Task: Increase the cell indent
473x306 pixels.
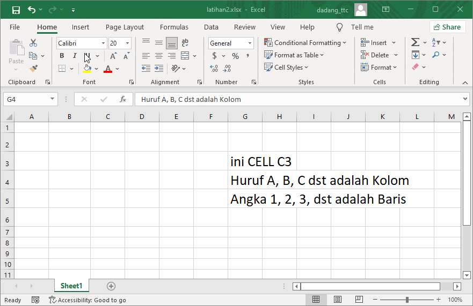Action: pos(159,69)
